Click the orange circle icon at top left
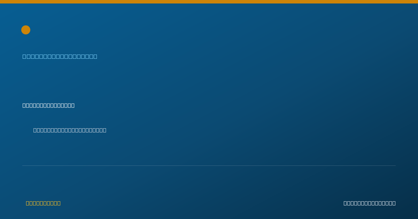The width and height of the screenshot is (418, 219). [x=26, y=30]
